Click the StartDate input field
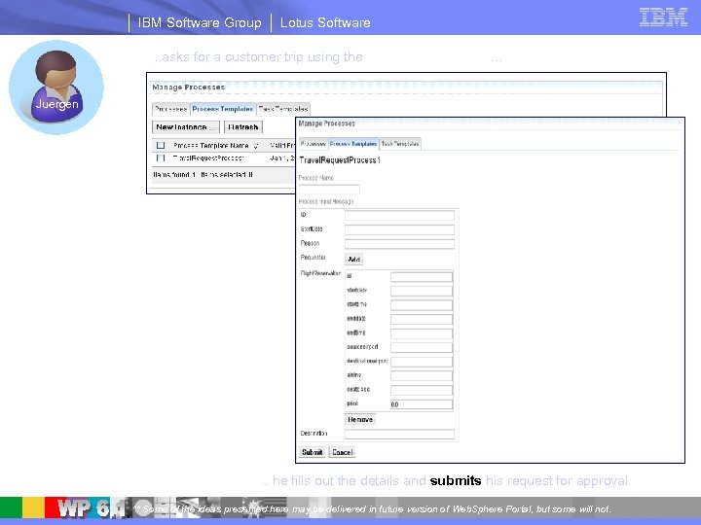Viewport: 701px width, 525px height. click(x=399, y=229)
